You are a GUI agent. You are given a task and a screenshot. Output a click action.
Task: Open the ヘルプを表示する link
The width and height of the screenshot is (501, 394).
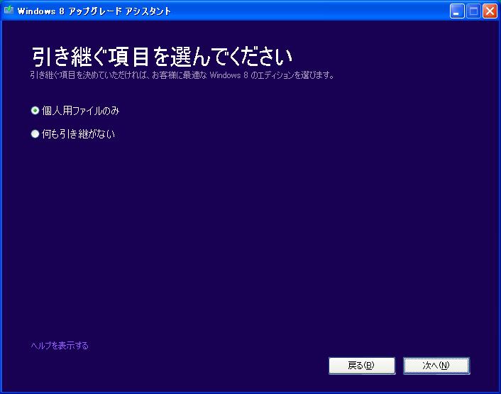click(60, 346)
